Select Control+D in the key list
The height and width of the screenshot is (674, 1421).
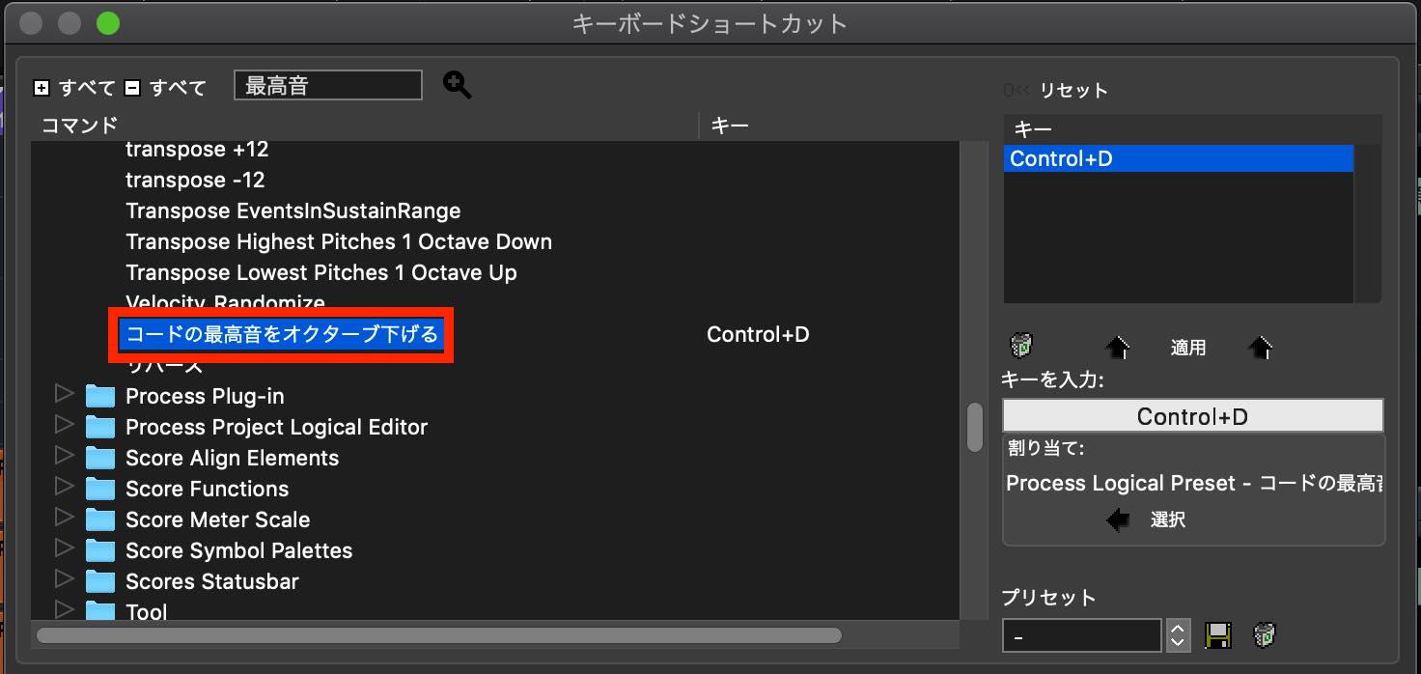tap(1179, 158)
